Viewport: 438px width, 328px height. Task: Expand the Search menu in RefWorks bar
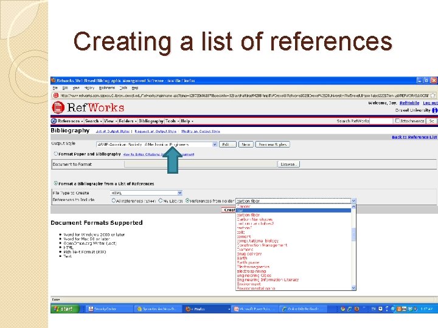[x=93, y=121]
